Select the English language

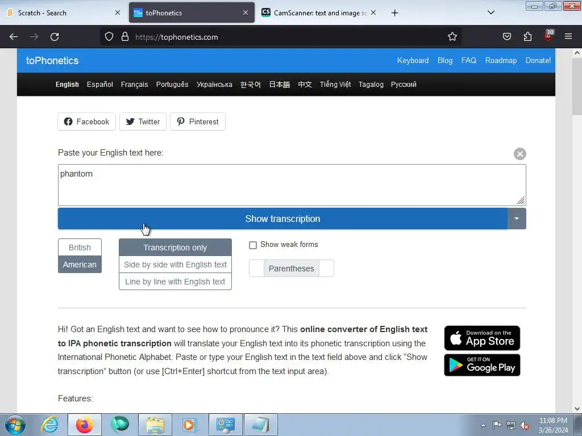pos(67,85)
